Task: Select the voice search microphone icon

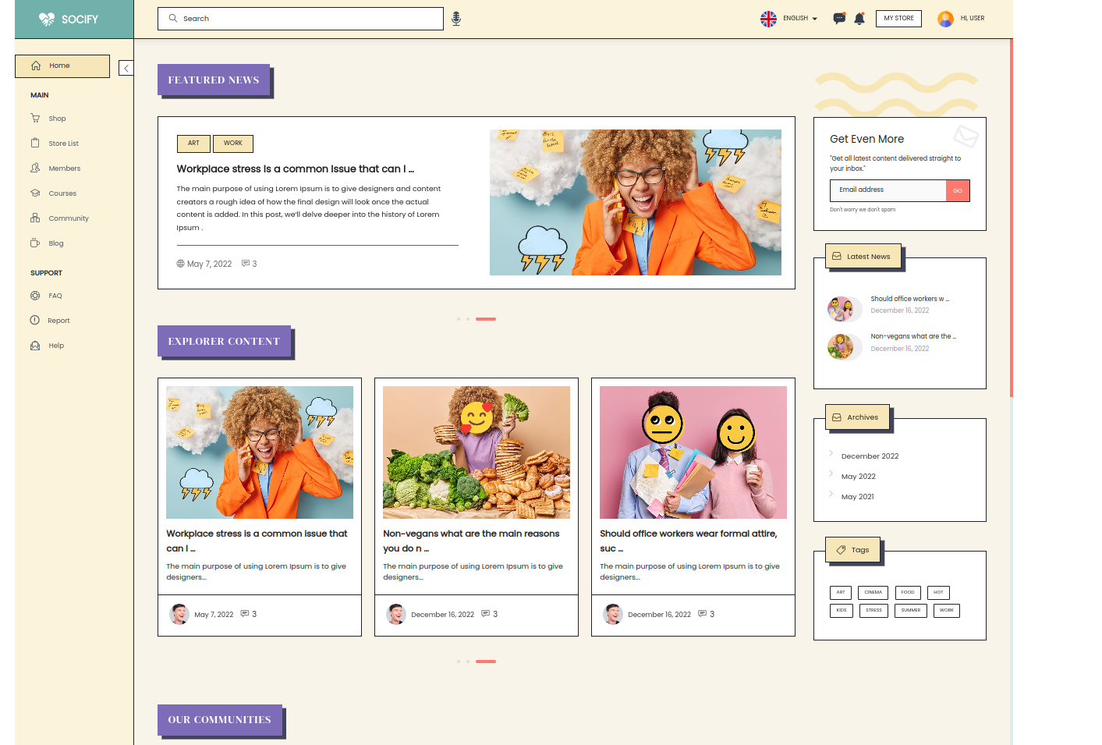Action: click(455, 18)
